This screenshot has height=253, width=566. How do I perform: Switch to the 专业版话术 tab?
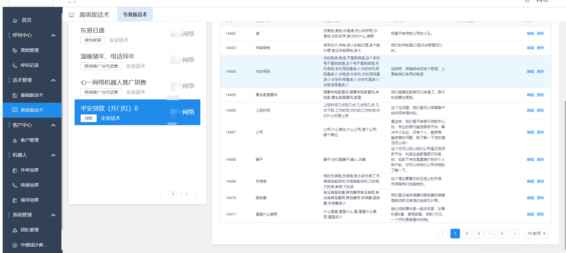tap(135, 14)
